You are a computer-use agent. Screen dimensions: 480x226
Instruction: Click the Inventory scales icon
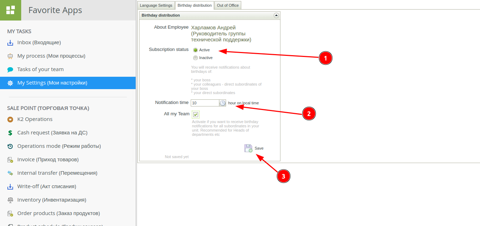[x=10, y=200]
